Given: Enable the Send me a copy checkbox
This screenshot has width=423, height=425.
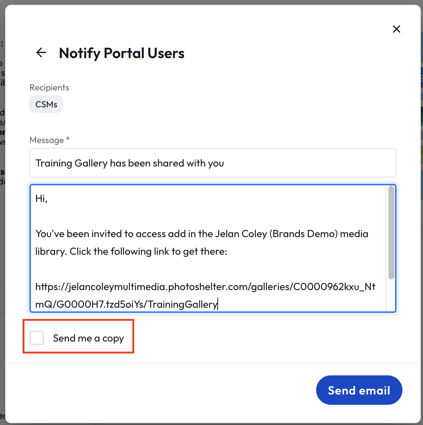Looking at the screenshot, I should [x=37, y=338].
